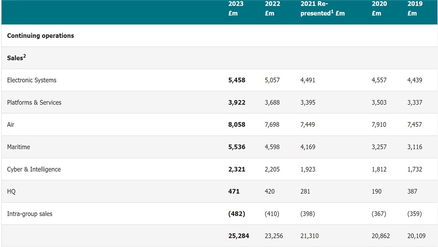Click the Cyber & Intelligence row label
The image size is (438, 247).
[34, 170]
